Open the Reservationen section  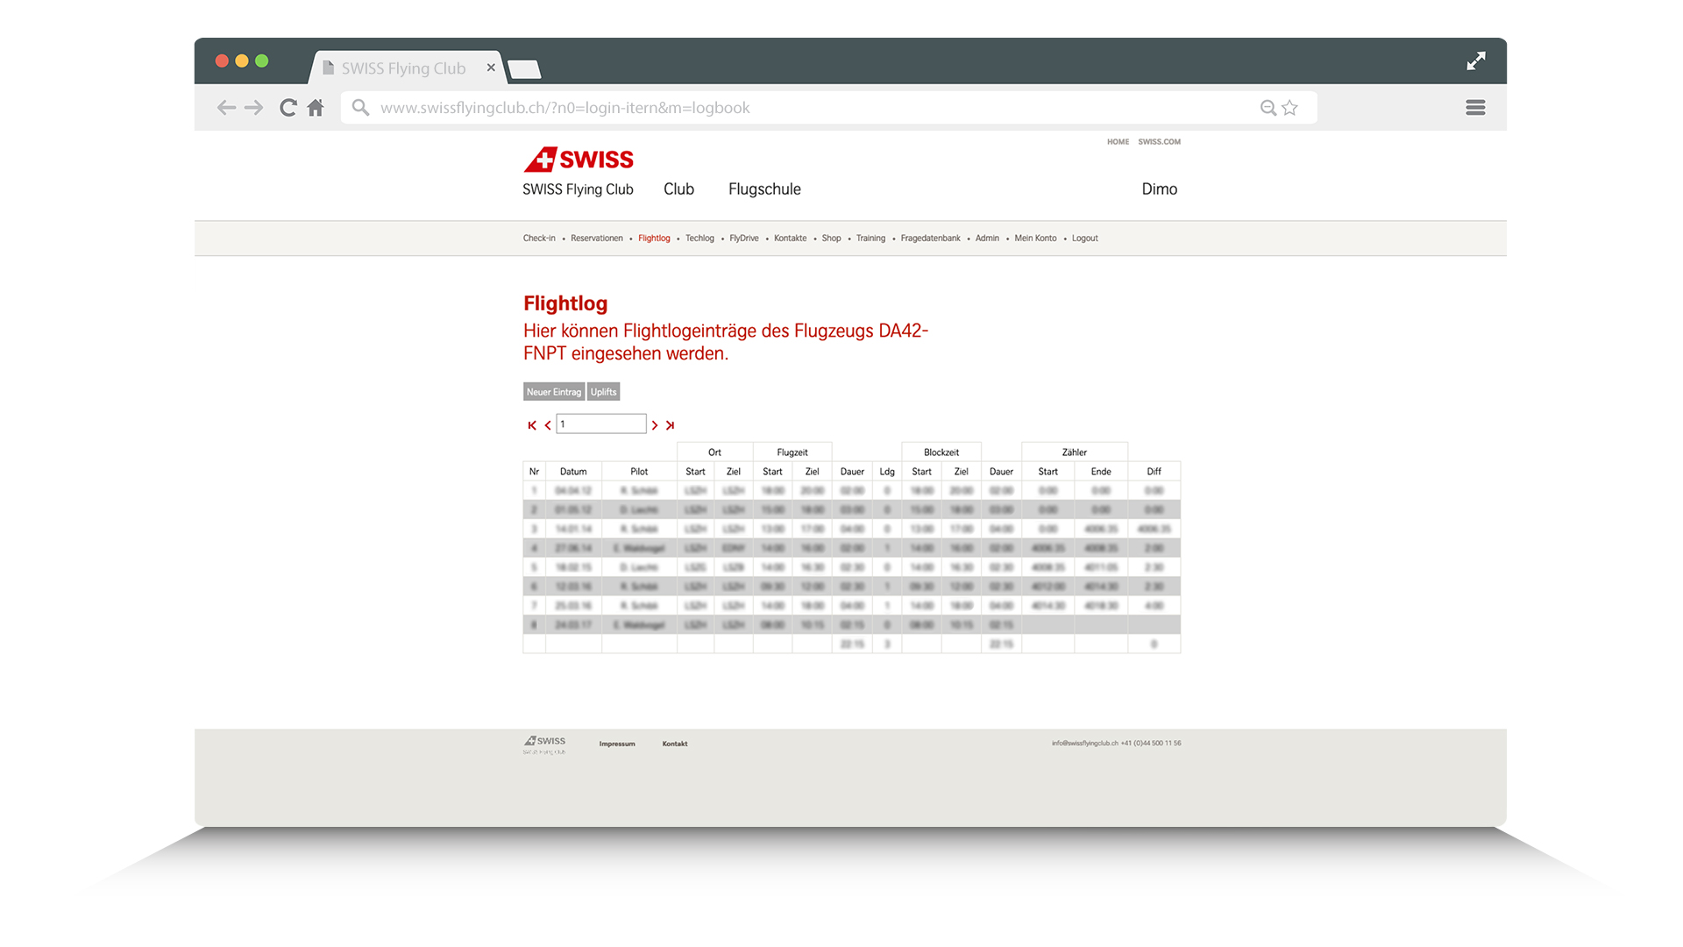point(596,238)
